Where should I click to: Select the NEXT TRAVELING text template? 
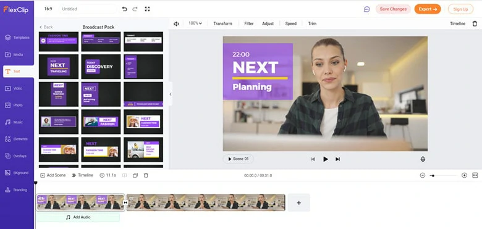tap(59, 67)
